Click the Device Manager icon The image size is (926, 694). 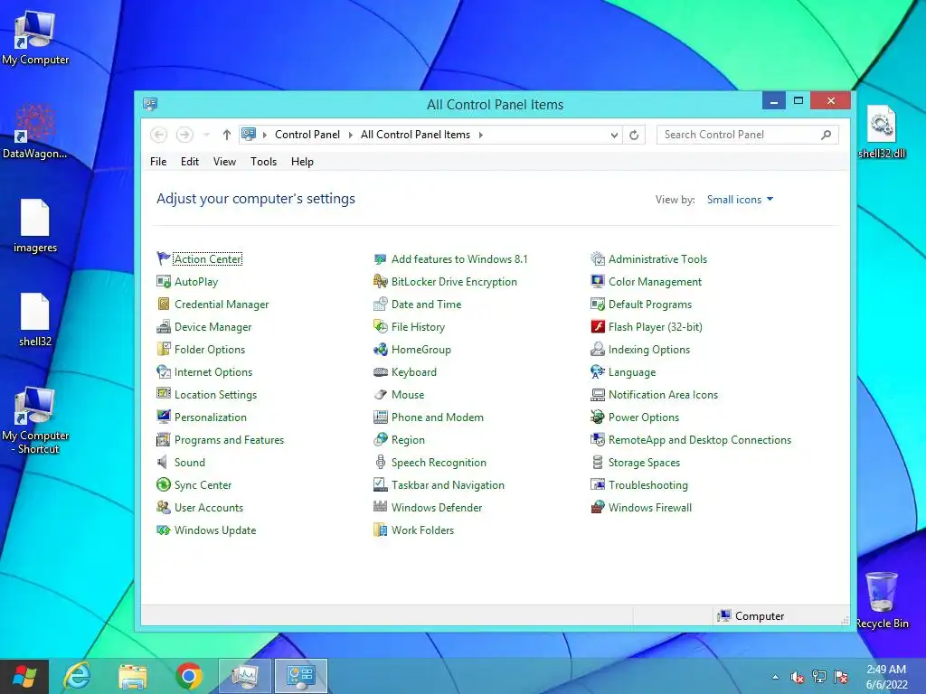(x=164, y=326)
